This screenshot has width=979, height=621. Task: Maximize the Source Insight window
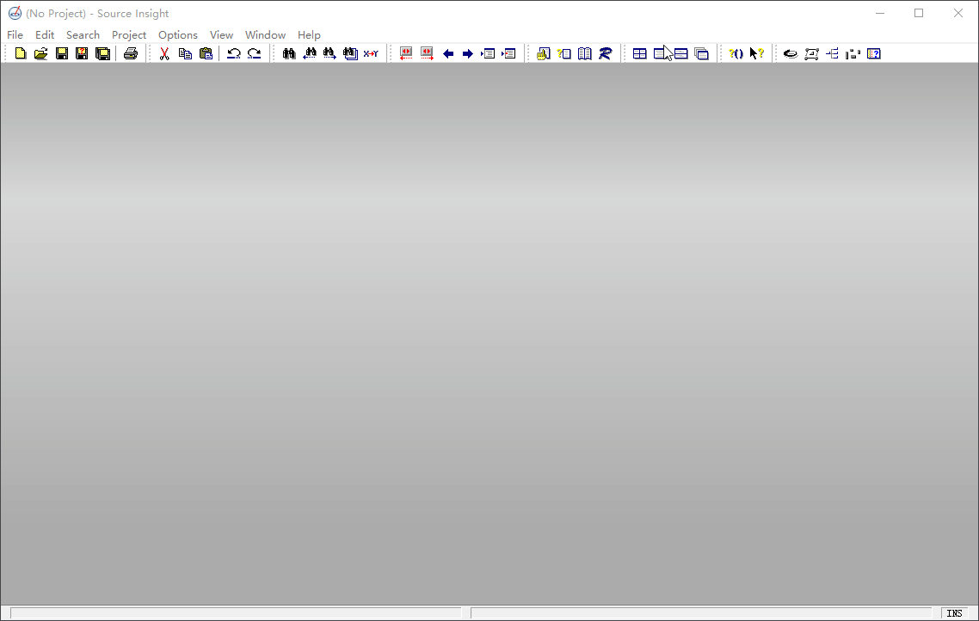919,13
